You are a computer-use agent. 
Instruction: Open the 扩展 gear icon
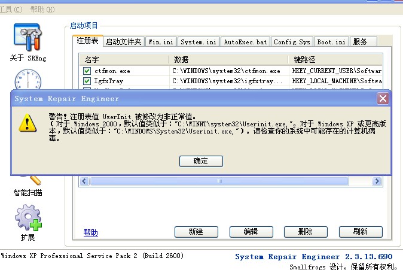pos(28,217)
